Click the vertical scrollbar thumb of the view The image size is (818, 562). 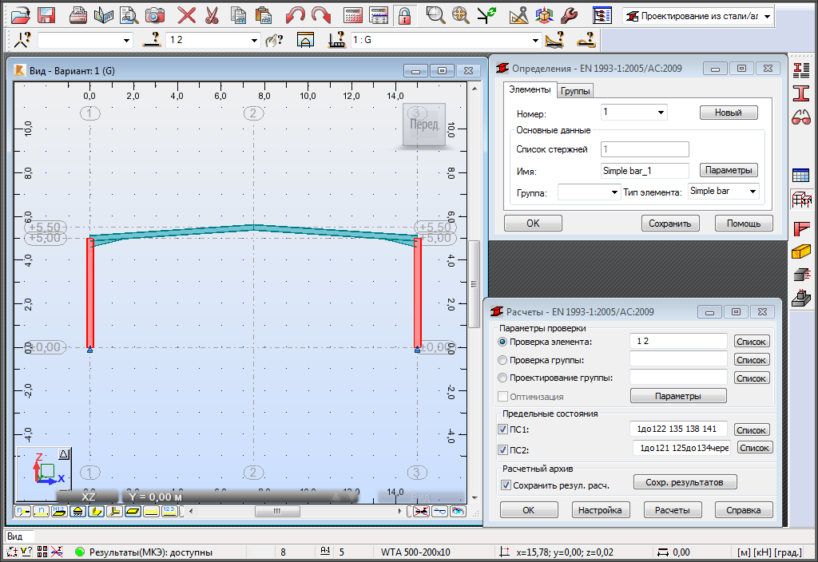pyautogui.click(x=474, y=284)
